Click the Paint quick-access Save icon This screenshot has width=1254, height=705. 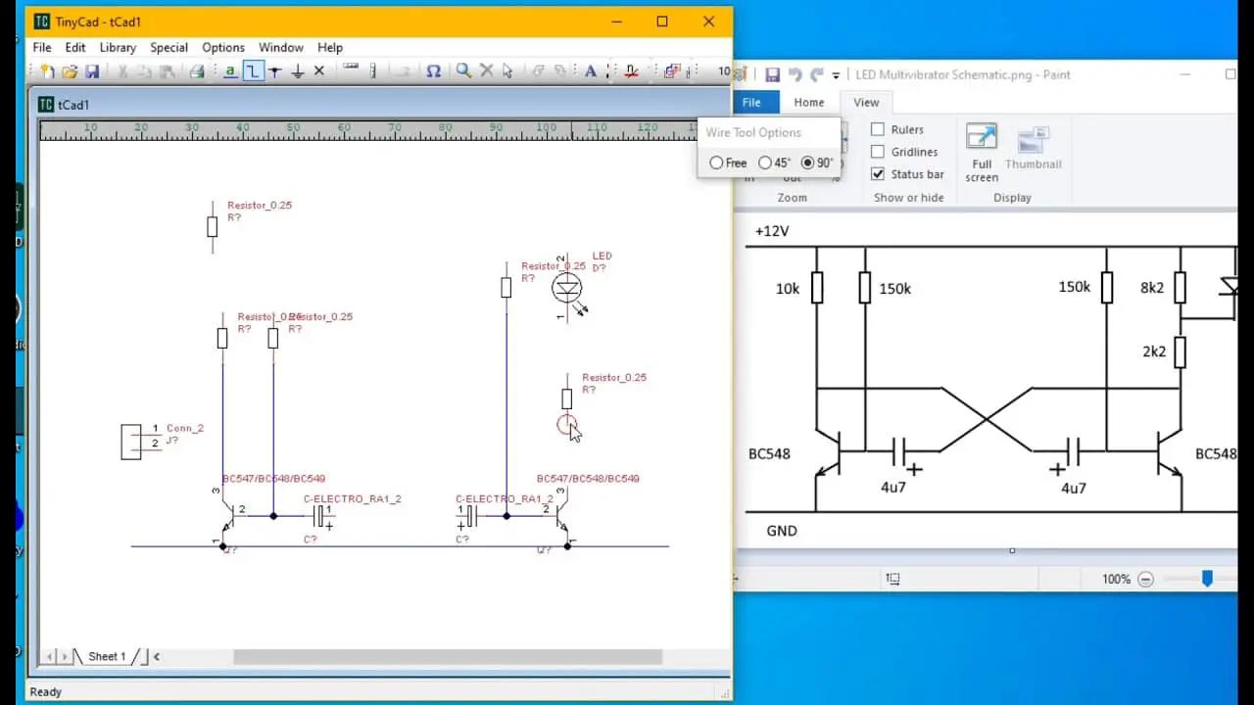(772, 74)
